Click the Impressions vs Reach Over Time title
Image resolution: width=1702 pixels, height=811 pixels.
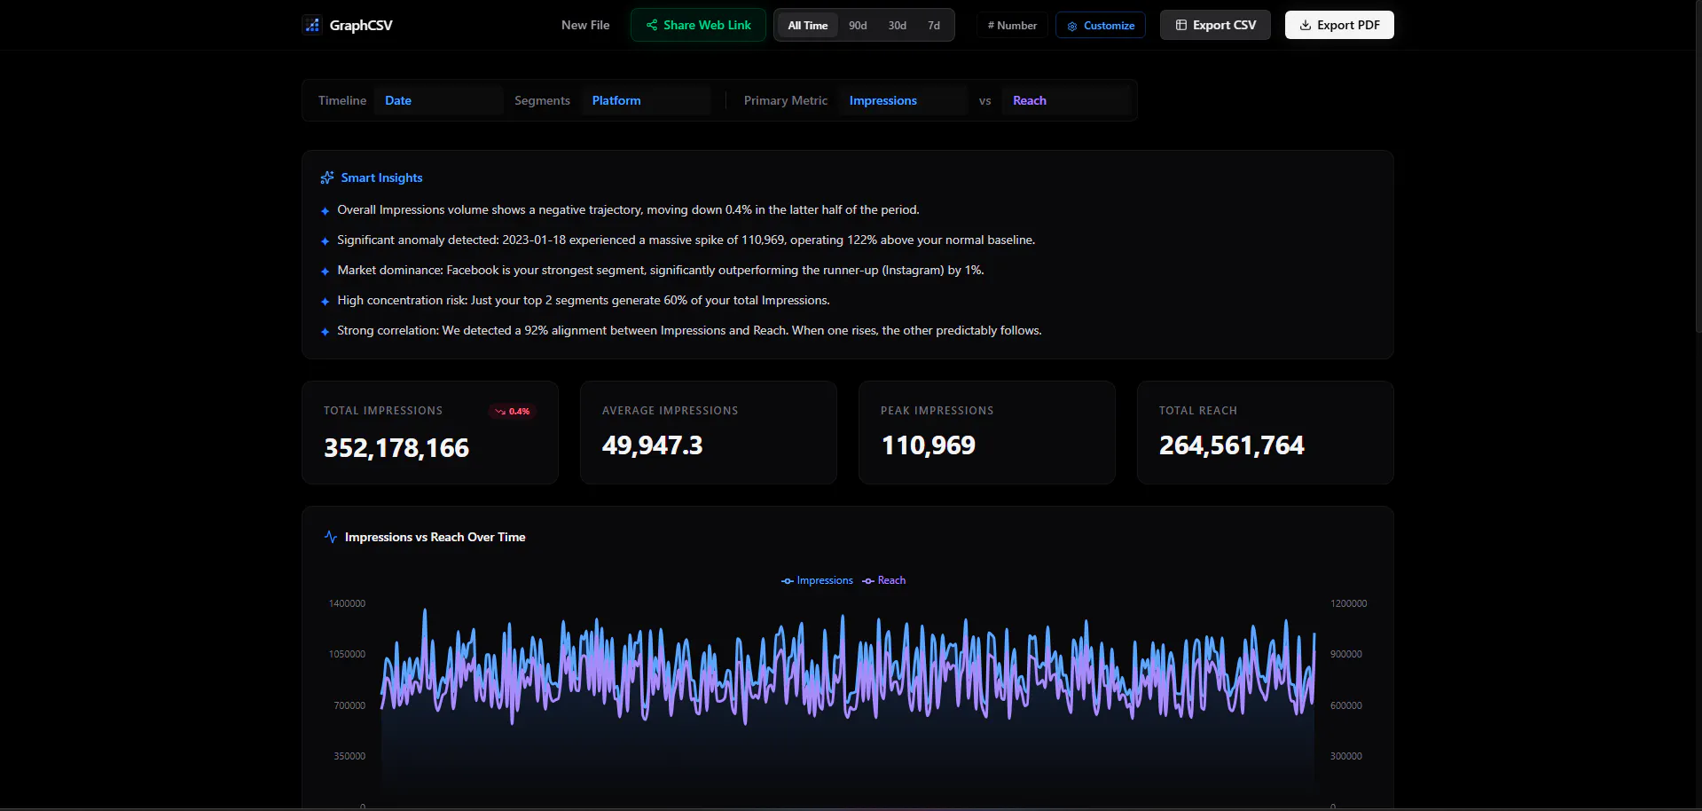tap(435, 537)
